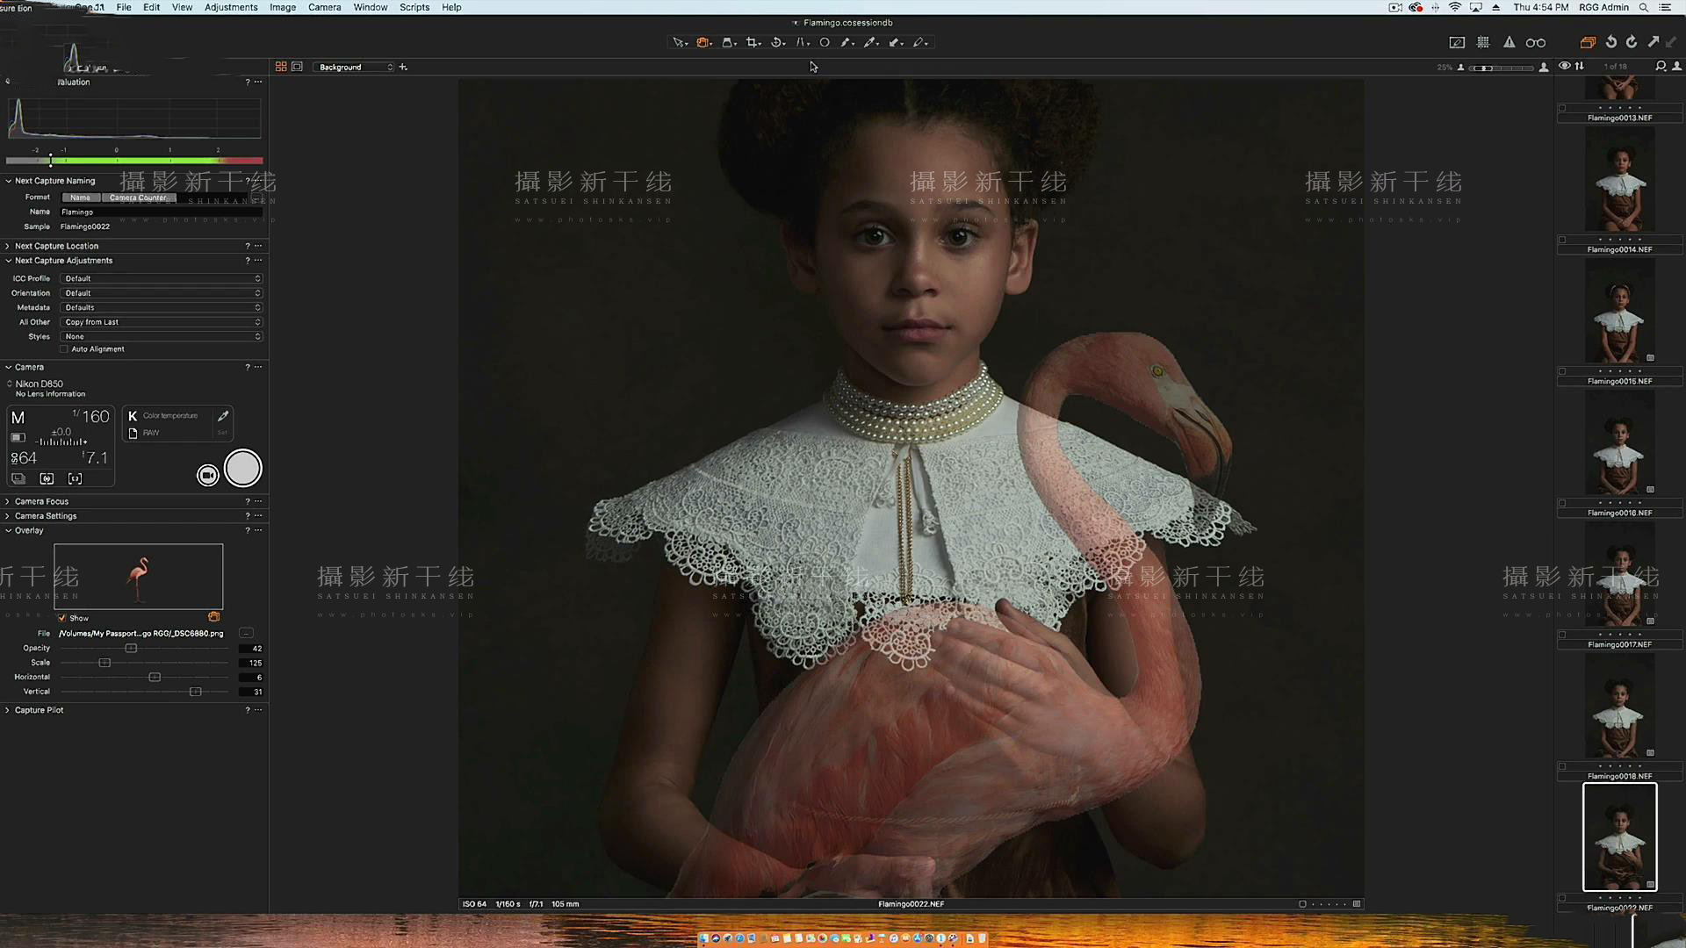Open the browser search magnifier icon

coord(1661,66)
